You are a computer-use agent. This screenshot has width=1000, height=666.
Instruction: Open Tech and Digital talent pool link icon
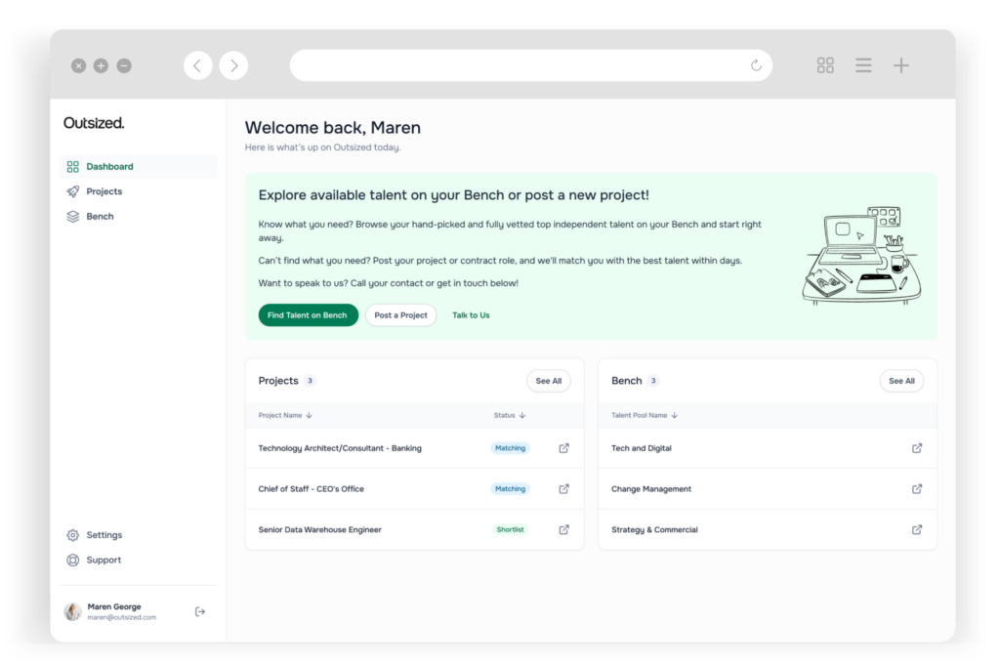917,448
